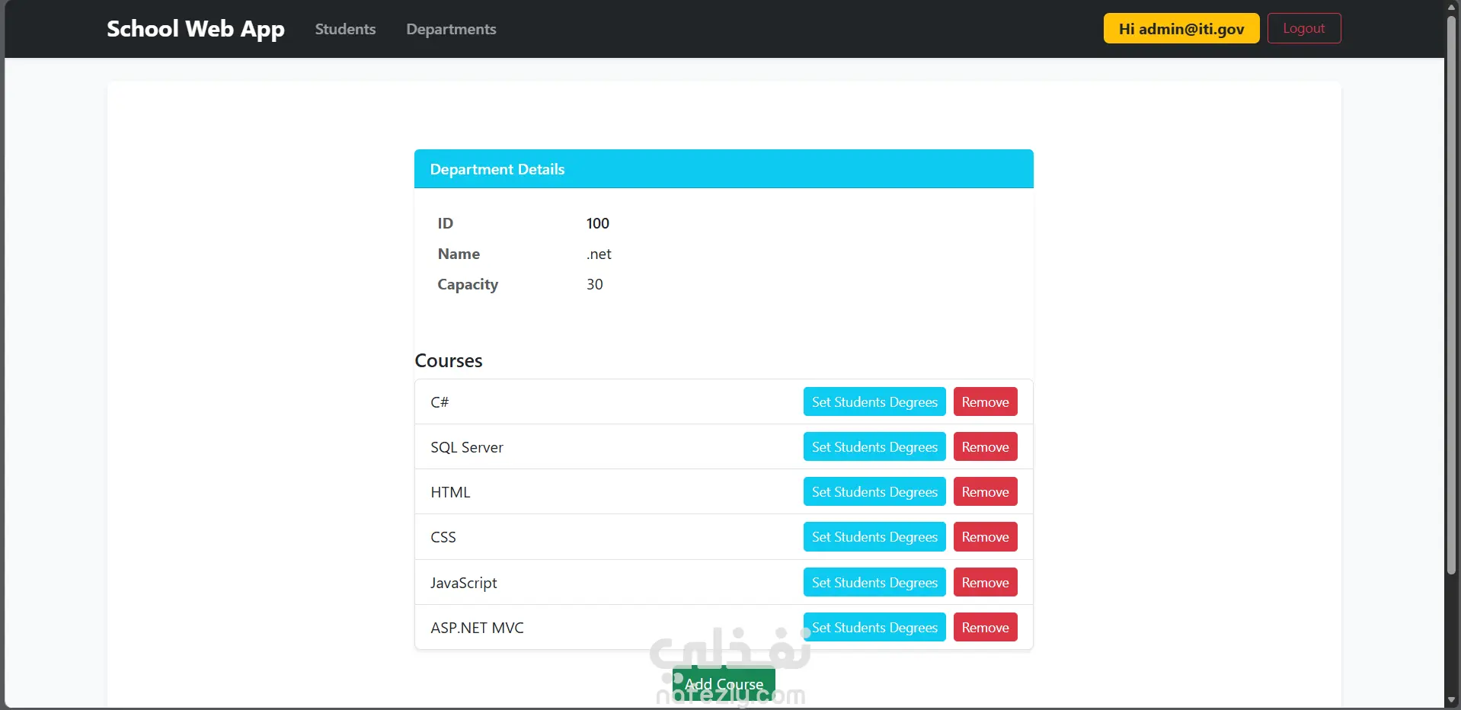Click the Hi admin@iti.gov button
The height and width of the screenshot is (710, 1461).
(1181, 29)
